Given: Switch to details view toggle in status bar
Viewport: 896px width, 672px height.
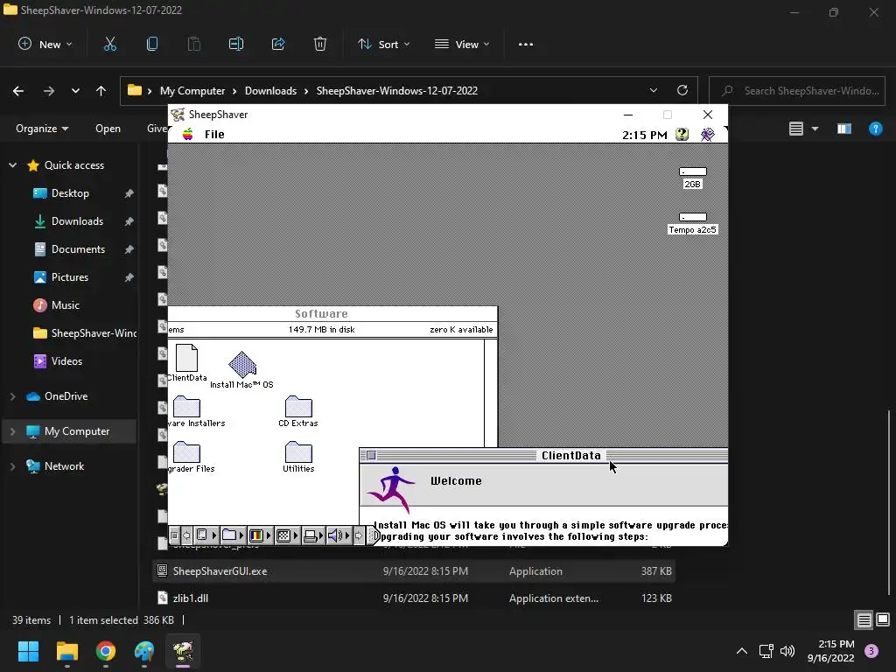Looking at the screenshot, I should (864, 620).
